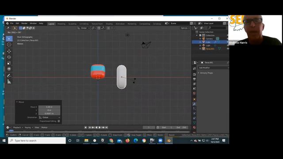Open the Zoom app in taskbar

click(160, 140)
